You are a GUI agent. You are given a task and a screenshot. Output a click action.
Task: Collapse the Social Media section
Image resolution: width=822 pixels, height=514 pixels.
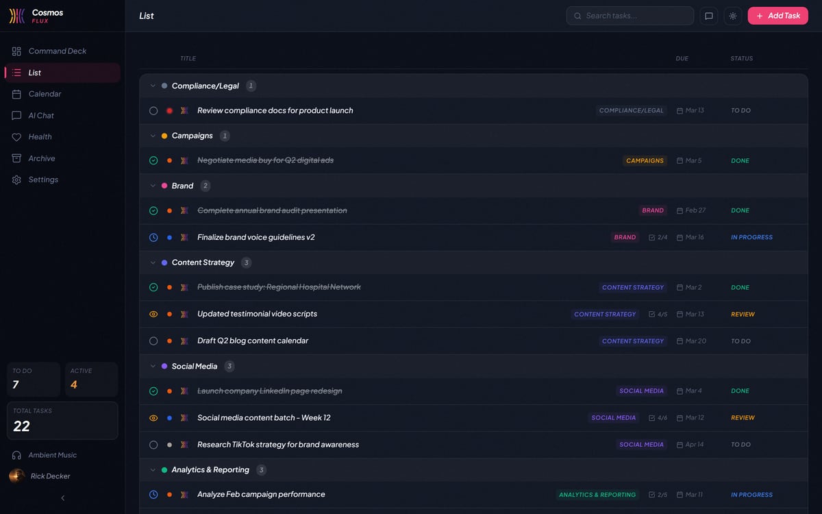pos(153,366)
